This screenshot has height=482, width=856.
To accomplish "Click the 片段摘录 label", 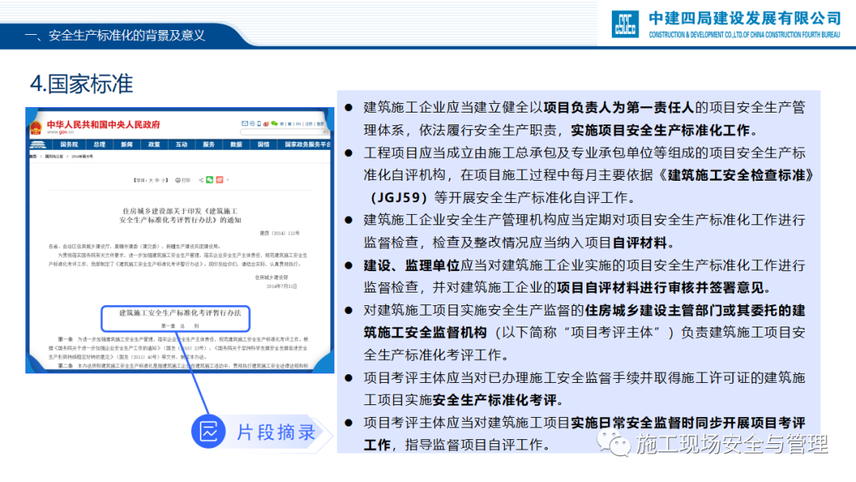I will point(276,432).
